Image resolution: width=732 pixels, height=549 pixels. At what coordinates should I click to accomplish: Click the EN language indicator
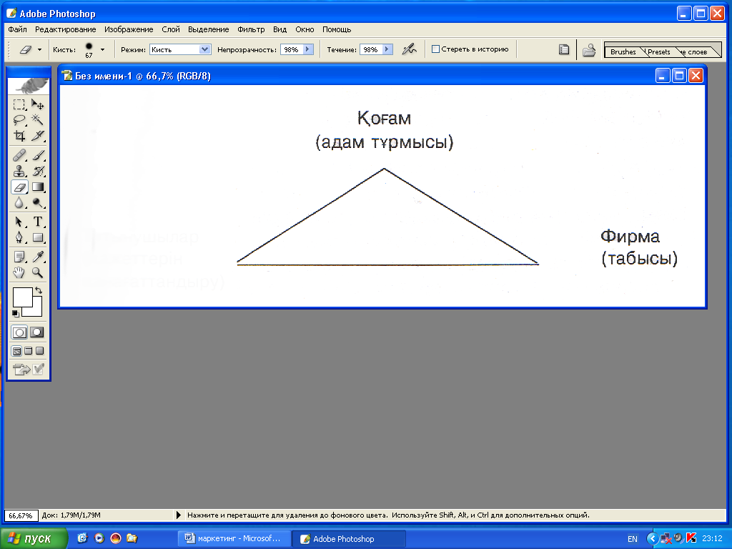pyautogui.click(x=632, y=539)
